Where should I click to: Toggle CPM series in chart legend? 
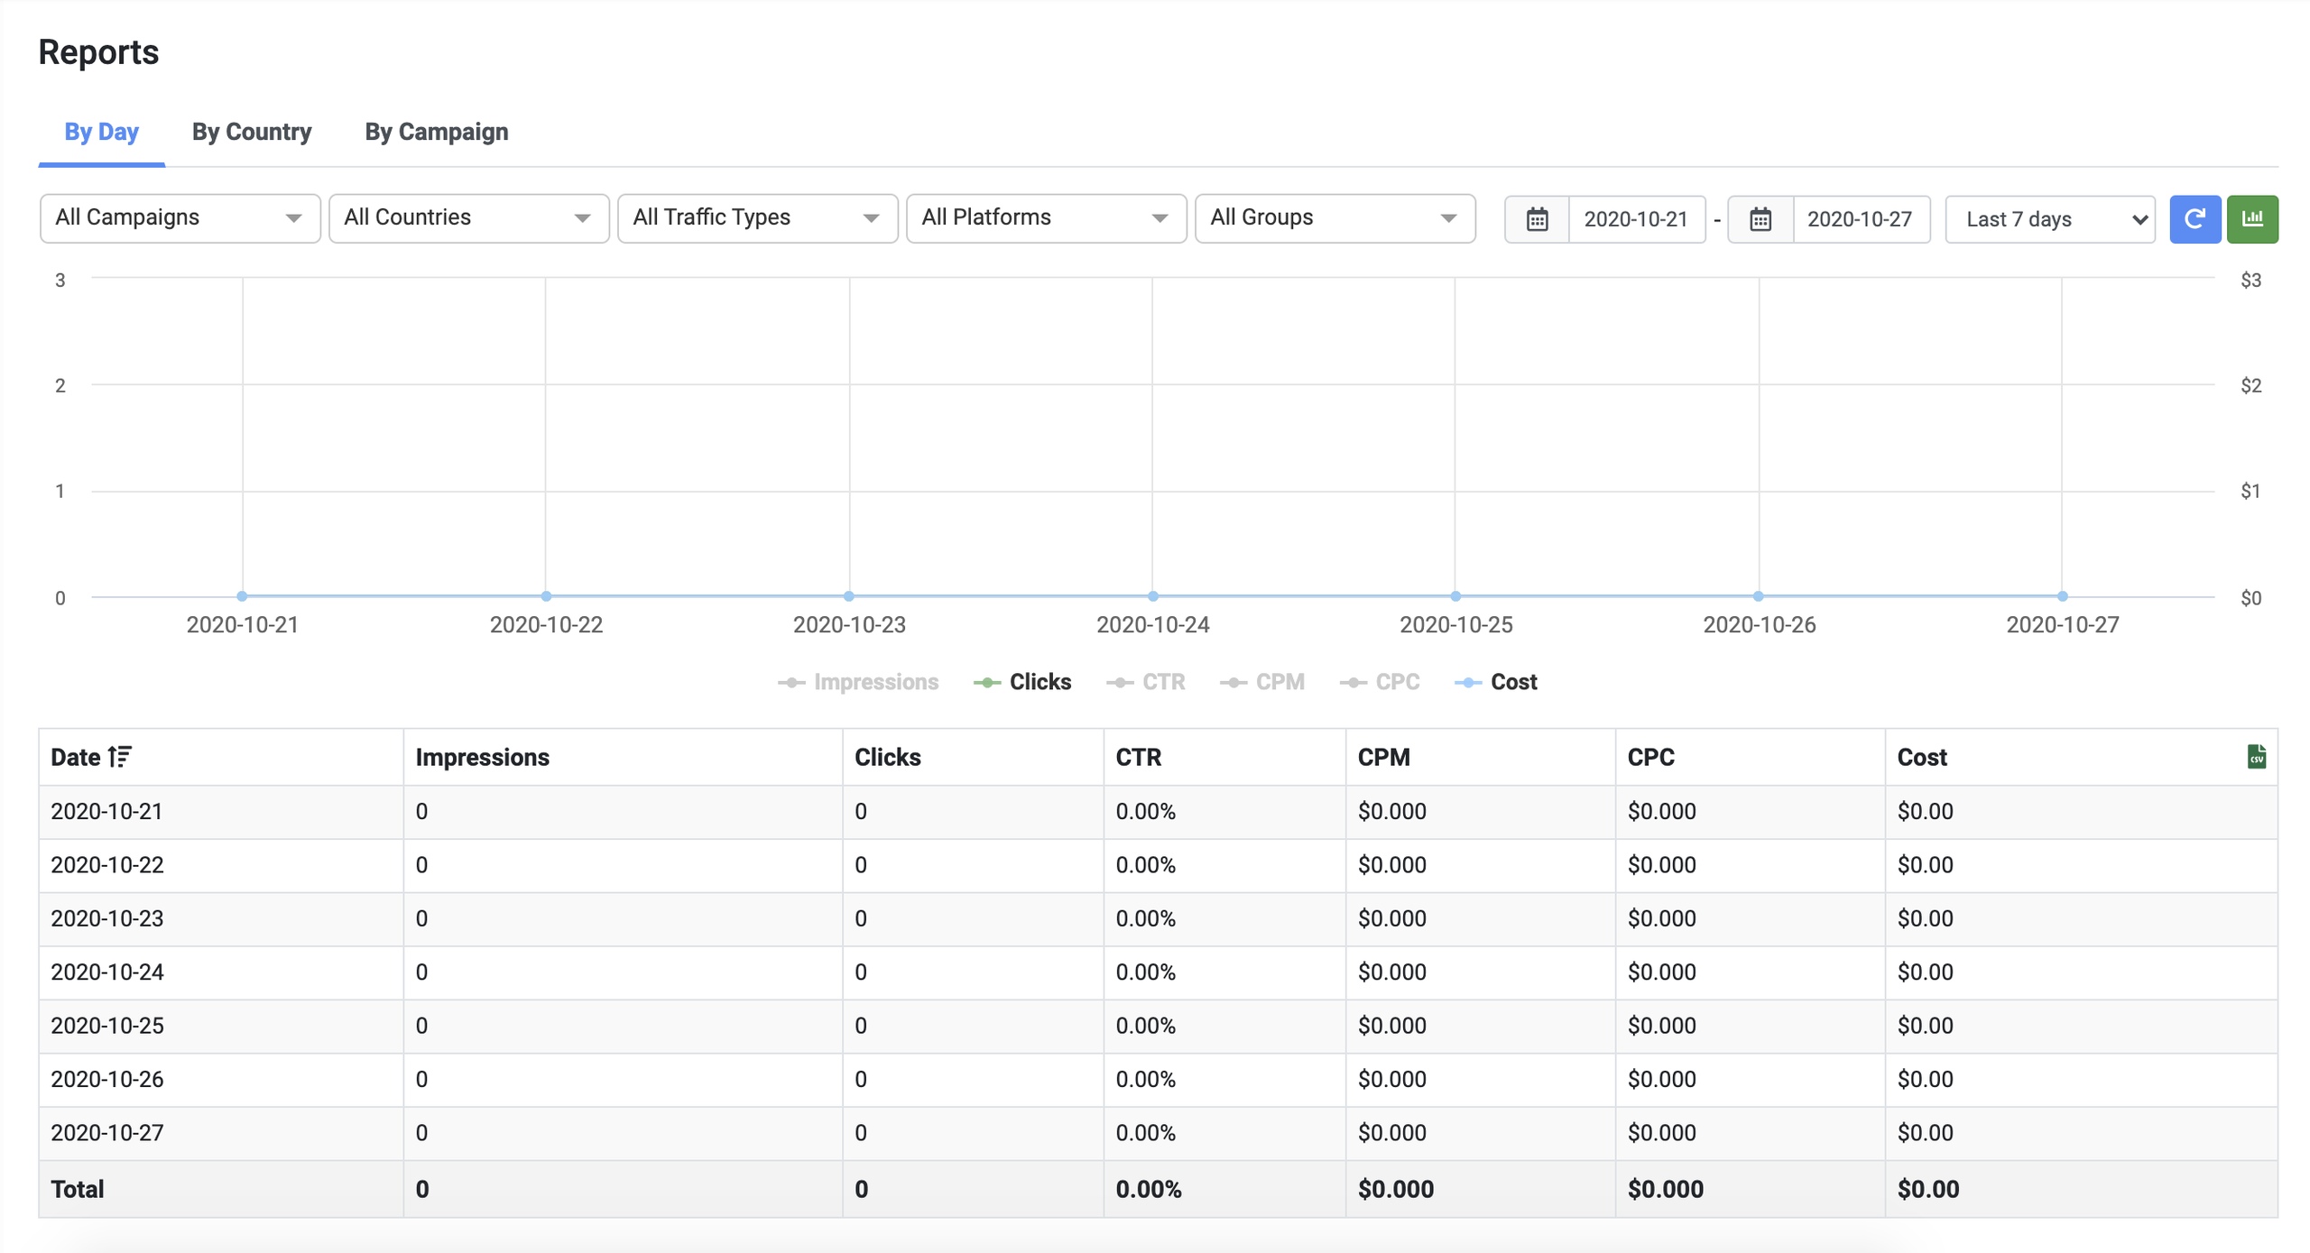[1262, 682]
